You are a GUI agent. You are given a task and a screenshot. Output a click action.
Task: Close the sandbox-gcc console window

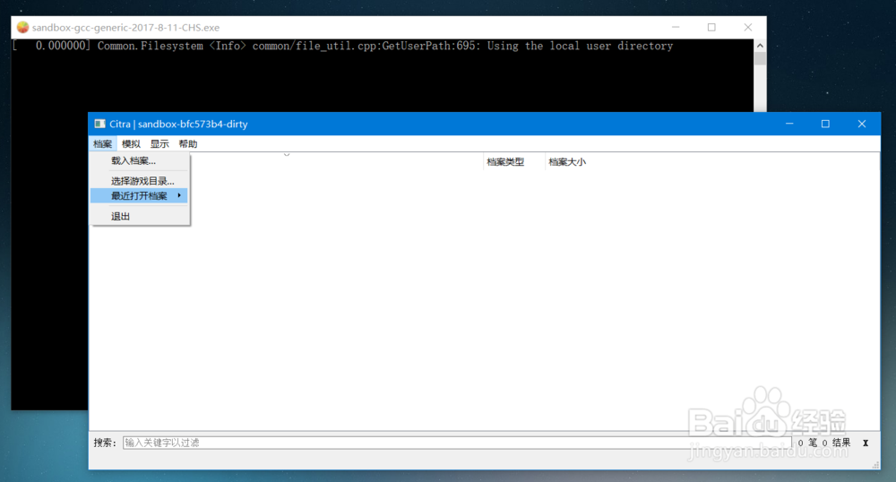[748, 28]
